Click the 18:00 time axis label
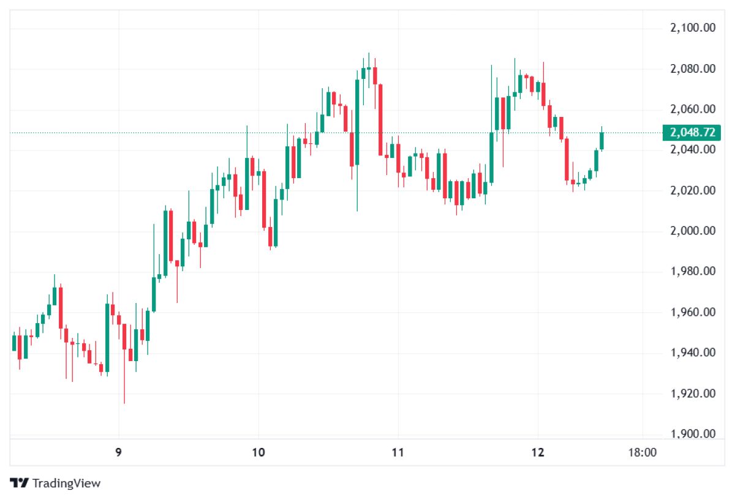 pyautogui.click(x=643, y=453)
